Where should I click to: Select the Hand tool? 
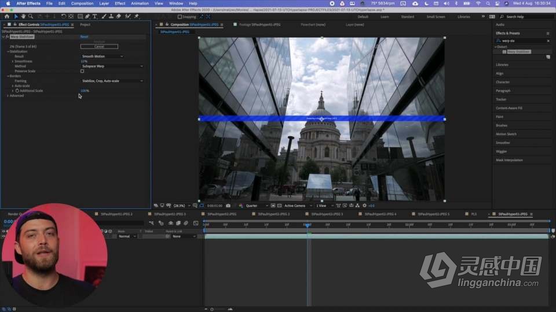tap(23, 16)
